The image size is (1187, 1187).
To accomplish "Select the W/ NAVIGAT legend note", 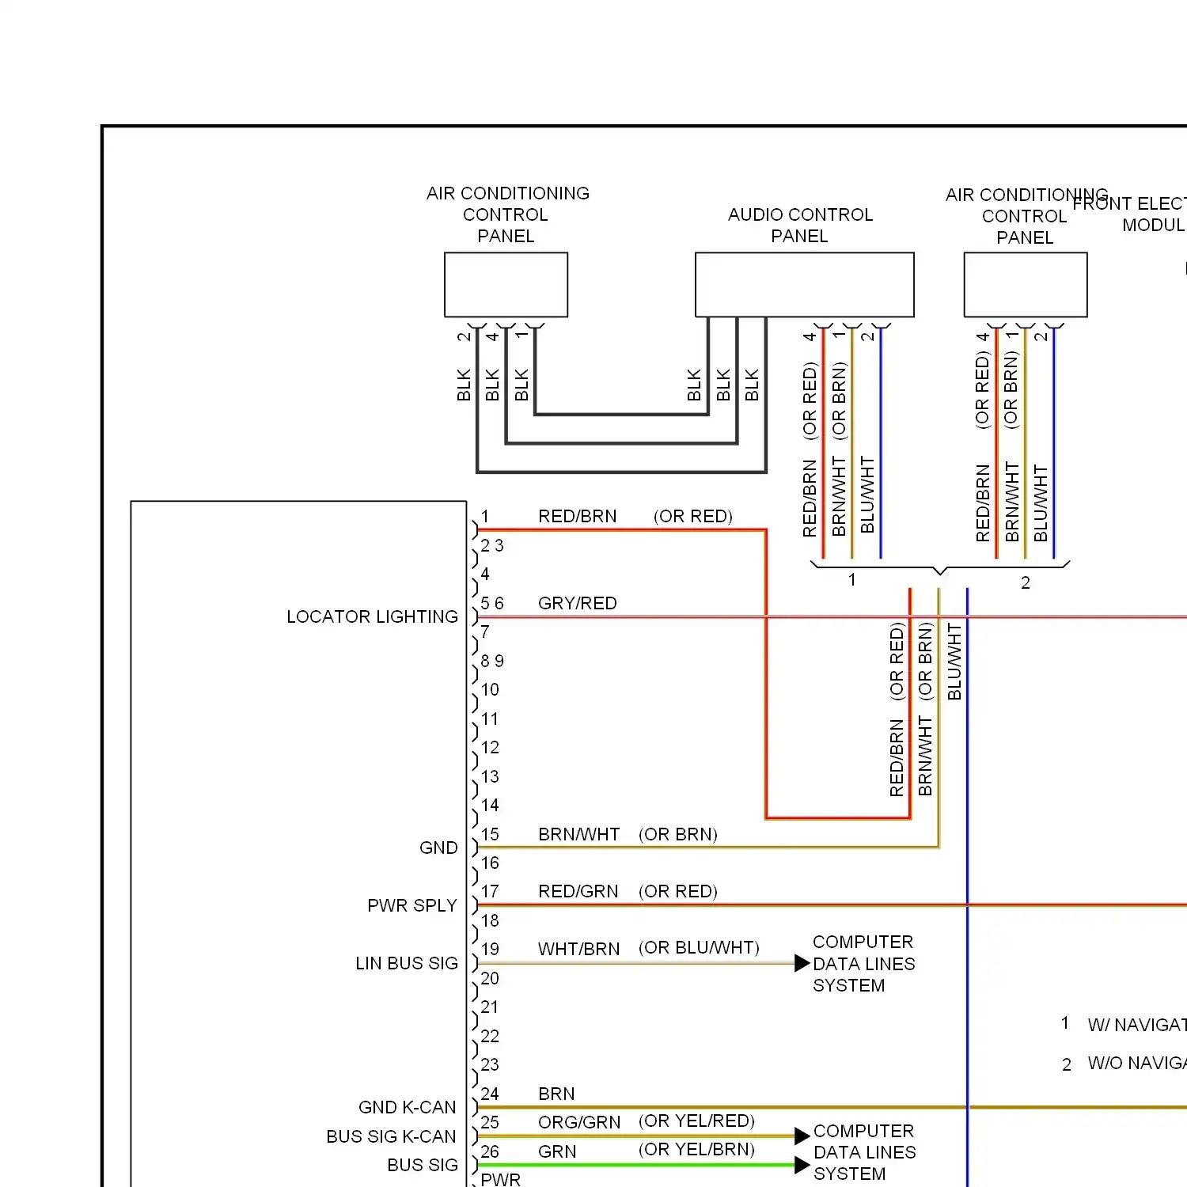I will [1136, 1025].
